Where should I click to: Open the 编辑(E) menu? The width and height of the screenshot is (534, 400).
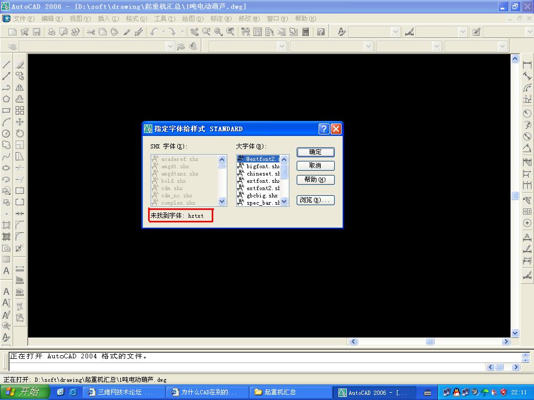click(x=52, y=19)
